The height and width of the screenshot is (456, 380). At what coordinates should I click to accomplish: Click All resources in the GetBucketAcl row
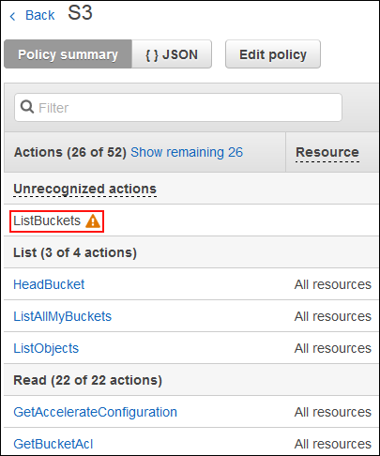point(333,444)
